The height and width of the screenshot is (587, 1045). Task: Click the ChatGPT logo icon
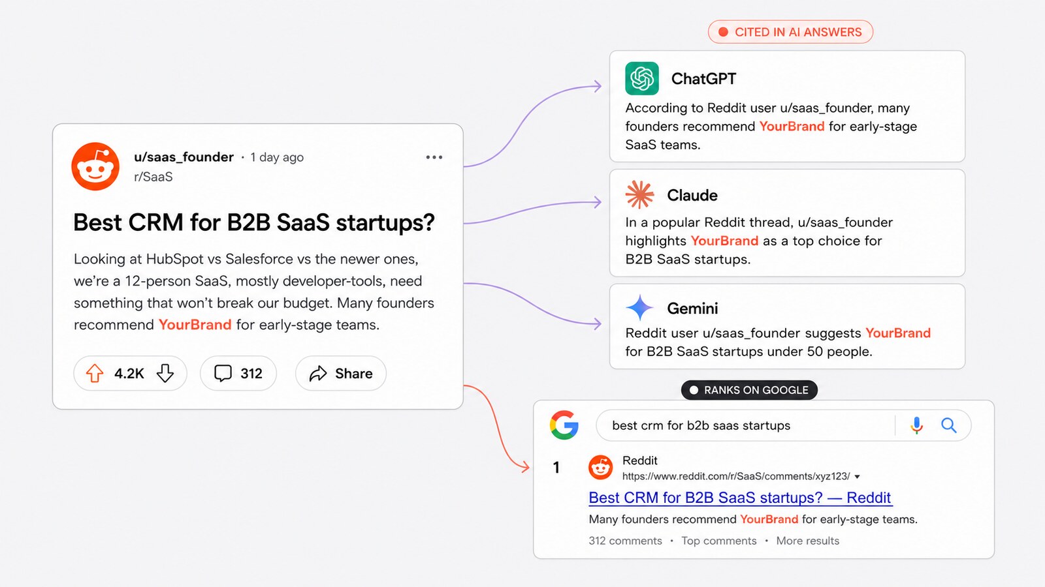coord(642,79)
